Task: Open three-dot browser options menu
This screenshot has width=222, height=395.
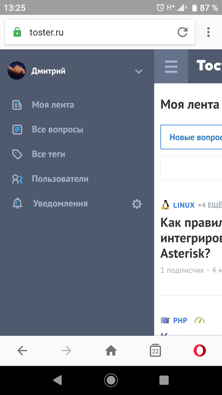Action: click(x=208, y=32)
